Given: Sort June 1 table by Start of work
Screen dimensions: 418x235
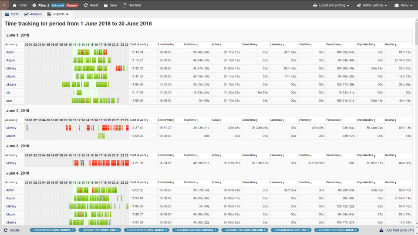Looking at the screenshot, I should 139,44.
